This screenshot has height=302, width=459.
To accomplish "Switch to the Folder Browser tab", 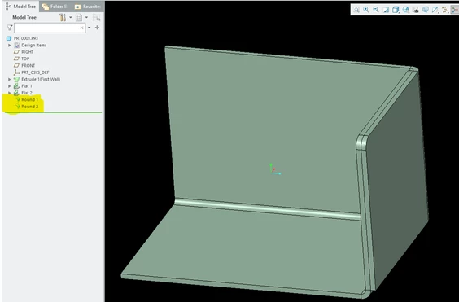I will coord(55,7).
